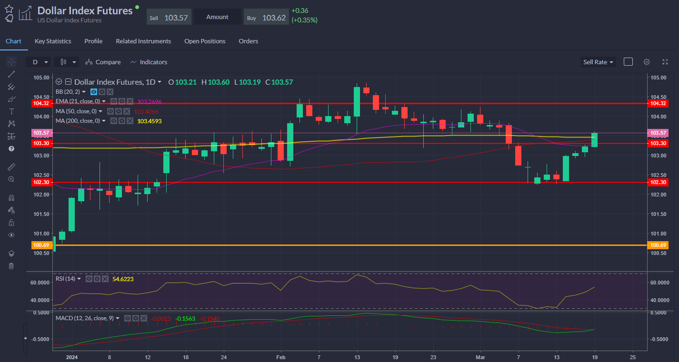Select the crosshair cursor tool
This screenshot has height=362, width=679.
click(11, 61)
